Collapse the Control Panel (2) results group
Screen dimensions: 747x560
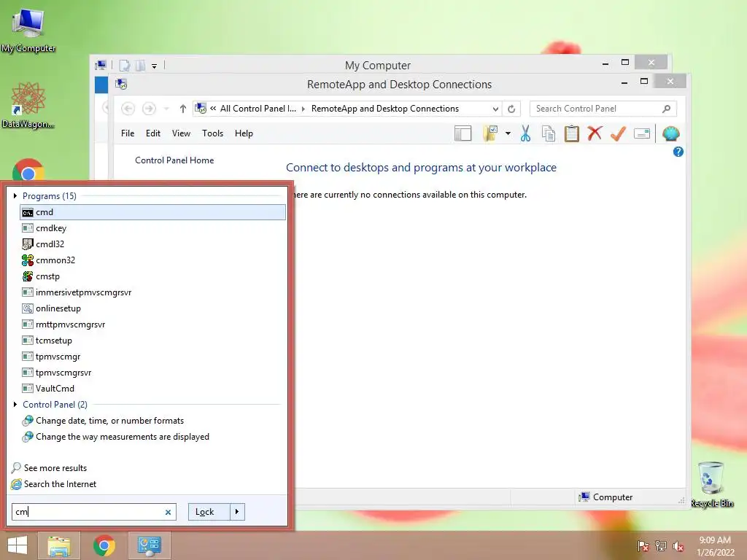tap(15, 404)
